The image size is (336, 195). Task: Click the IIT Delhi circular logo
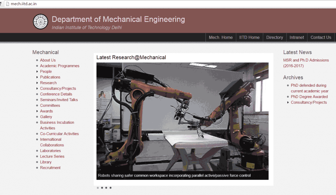pyautogui.click(x=40, y=21)
